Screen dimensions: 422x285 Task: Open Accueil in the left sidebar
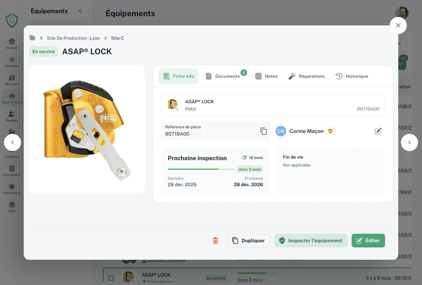12,44
